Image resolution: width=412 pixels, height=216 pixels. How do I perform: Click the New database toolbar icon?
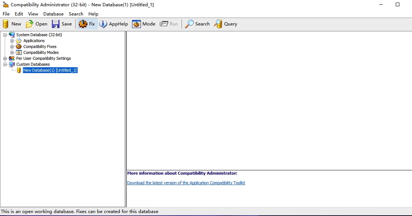coord(6,24)
